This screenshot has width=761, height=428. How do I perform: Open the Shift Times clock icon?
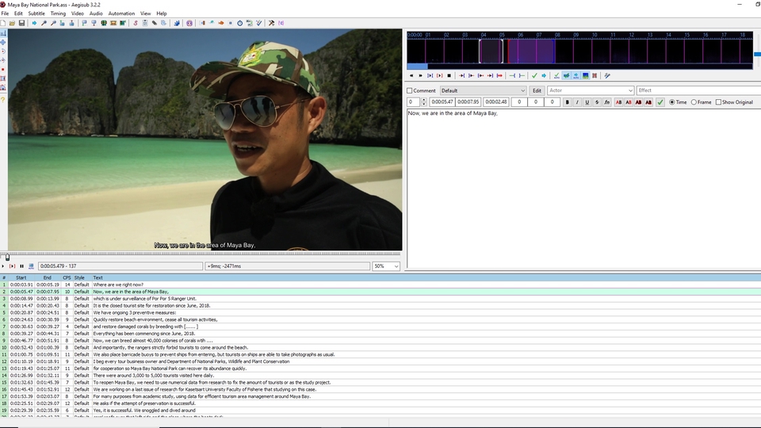click(x=239, y=23)
